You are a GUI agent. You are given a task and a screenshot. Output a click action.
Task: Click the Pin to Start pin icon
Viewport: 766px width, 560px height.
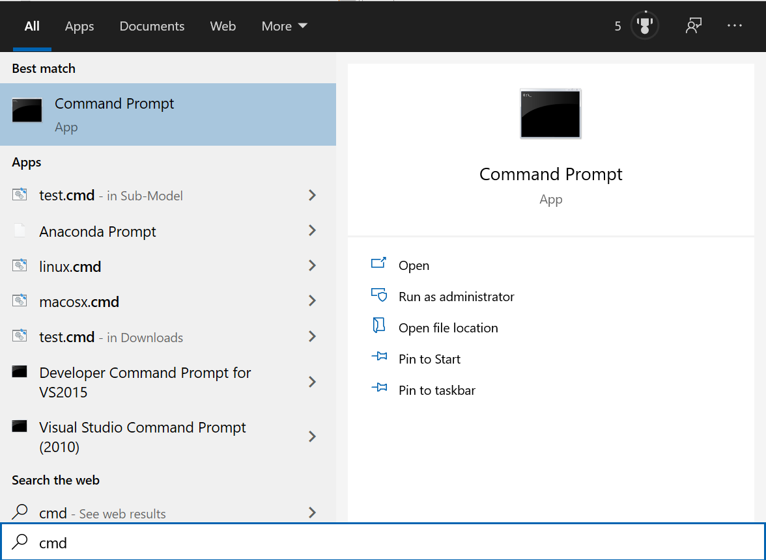(x=378, y=358)
